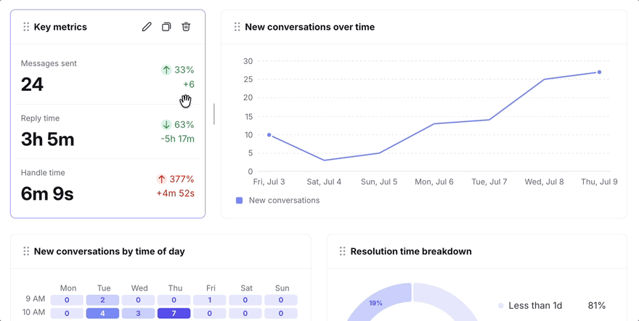Toggle the Less than 1d legend item
This screenshot has height=321, width=639.
530,306
